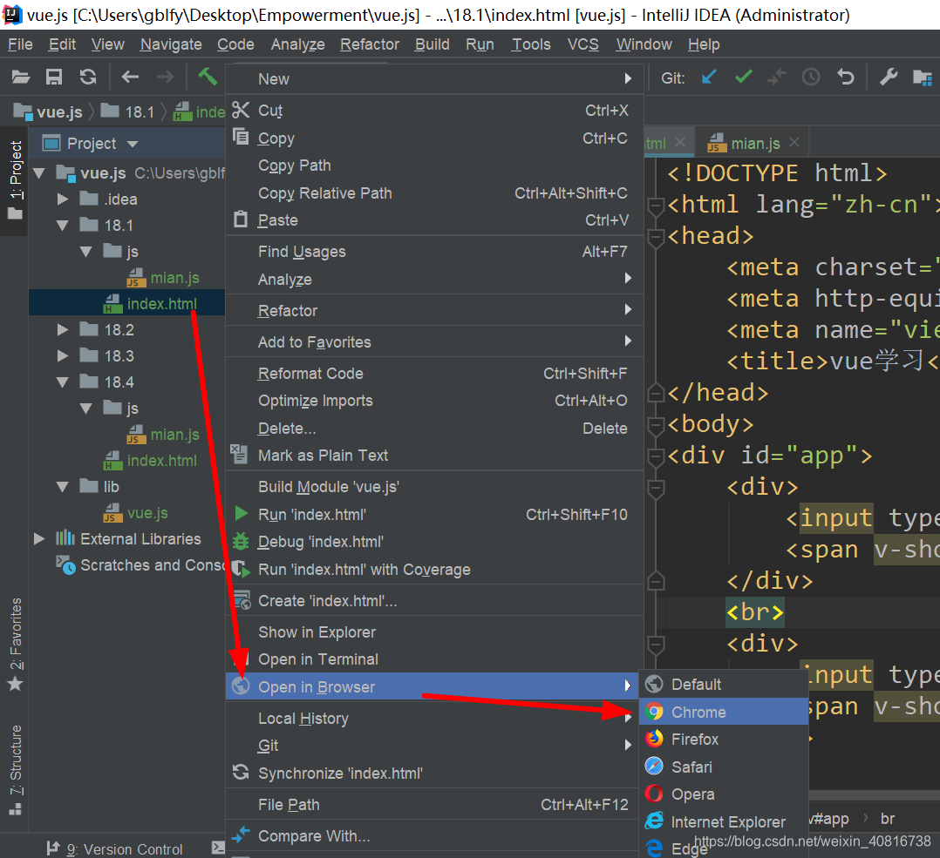940x858 pixels.
Task: Choose Internet Explorer from the browser submenu
Action: 724,822
